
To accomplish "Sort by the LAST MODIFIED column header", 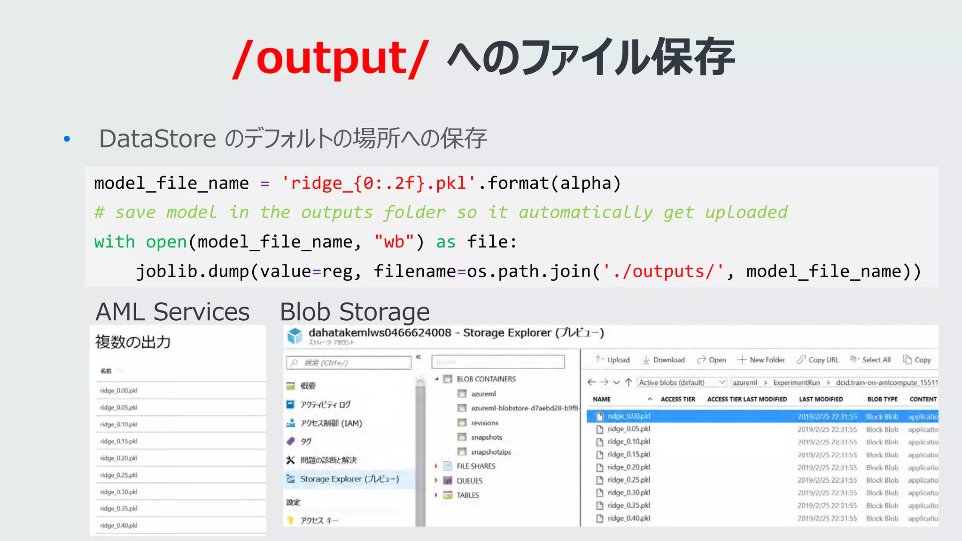I will [821, 399].
